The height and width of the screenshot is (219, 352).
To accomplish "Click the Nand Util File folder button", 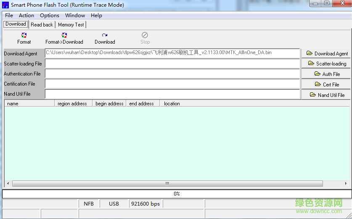I will (326, 95).
